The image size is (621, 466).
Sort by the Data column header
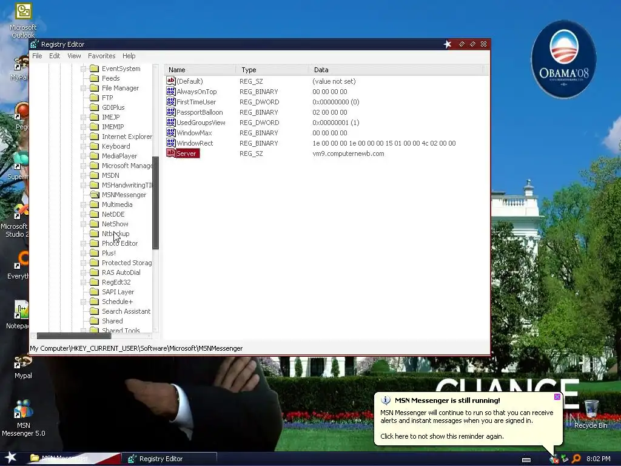pos(396,70)
